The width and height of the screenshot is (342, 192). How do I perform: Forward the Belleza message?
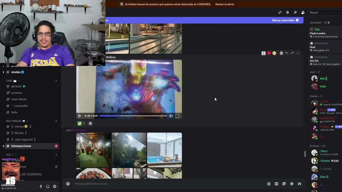292,53
